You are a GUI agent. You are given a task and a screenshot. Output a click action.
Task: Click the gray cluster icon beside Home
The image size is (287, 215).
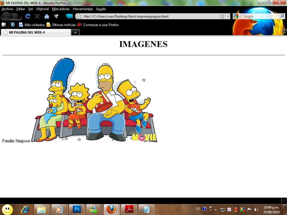pyautogui.click(x=56, y=16)
